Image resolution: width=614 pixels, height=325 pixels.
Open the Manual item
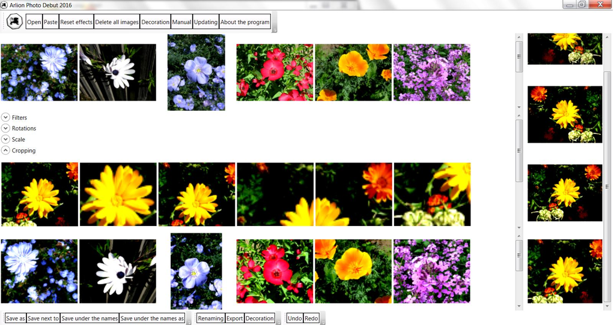coord(181,22)
